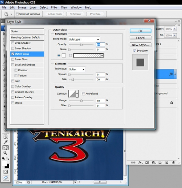
Task: Open the gradient picker dropdown arrow
Action: (x=102, y=56)
